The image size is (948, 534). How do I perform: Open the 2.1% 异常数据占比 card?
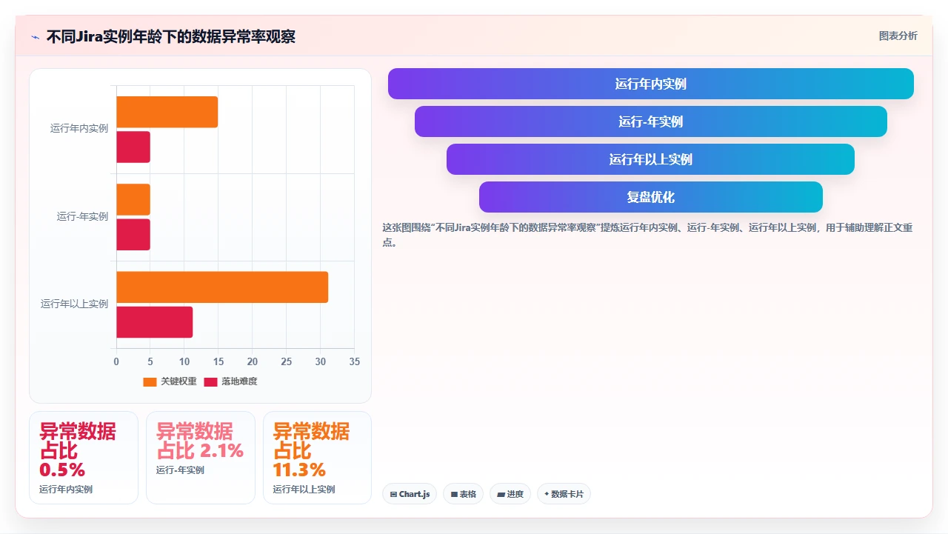click(201, 458)
